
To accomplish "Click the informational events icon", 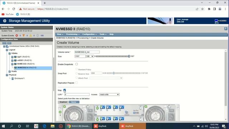I will (38, 35).
